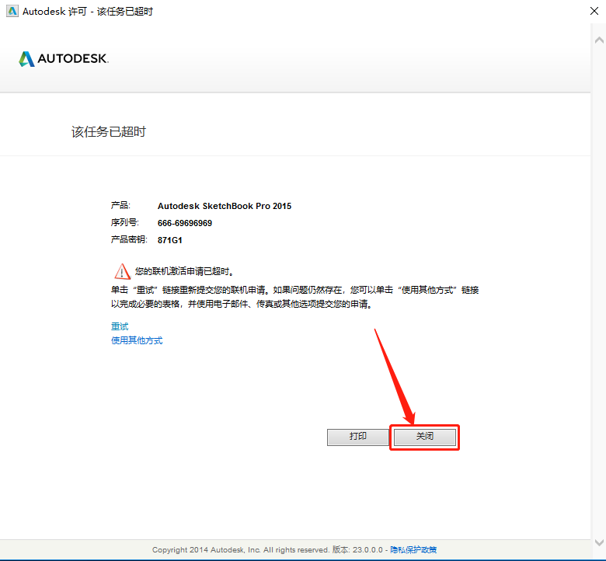Screen dimensions: 606x561
Task: Click the 序列号 label
Action: click(x=125, y=223)
